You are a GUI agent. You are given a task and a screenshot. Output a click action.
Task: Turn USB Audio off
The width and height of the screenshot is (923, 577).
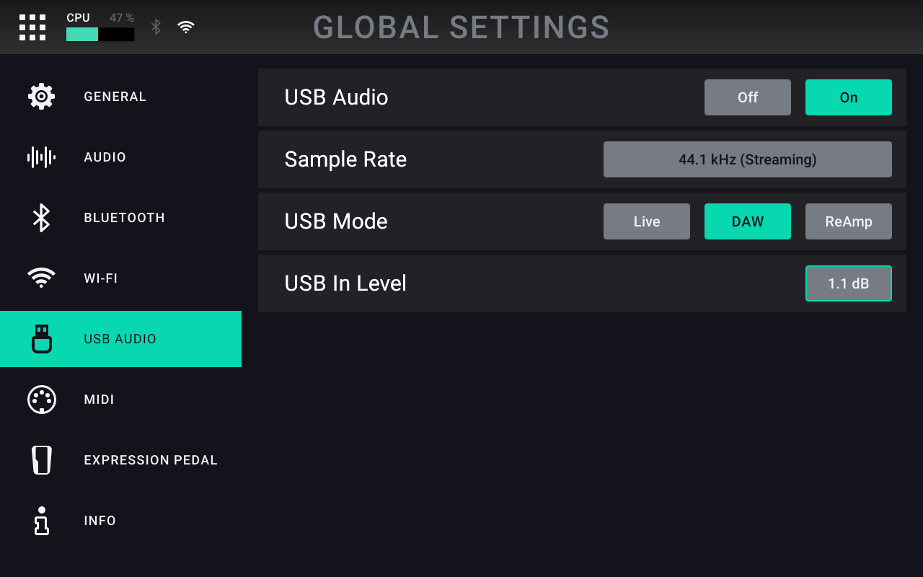(x=747, y=97)
